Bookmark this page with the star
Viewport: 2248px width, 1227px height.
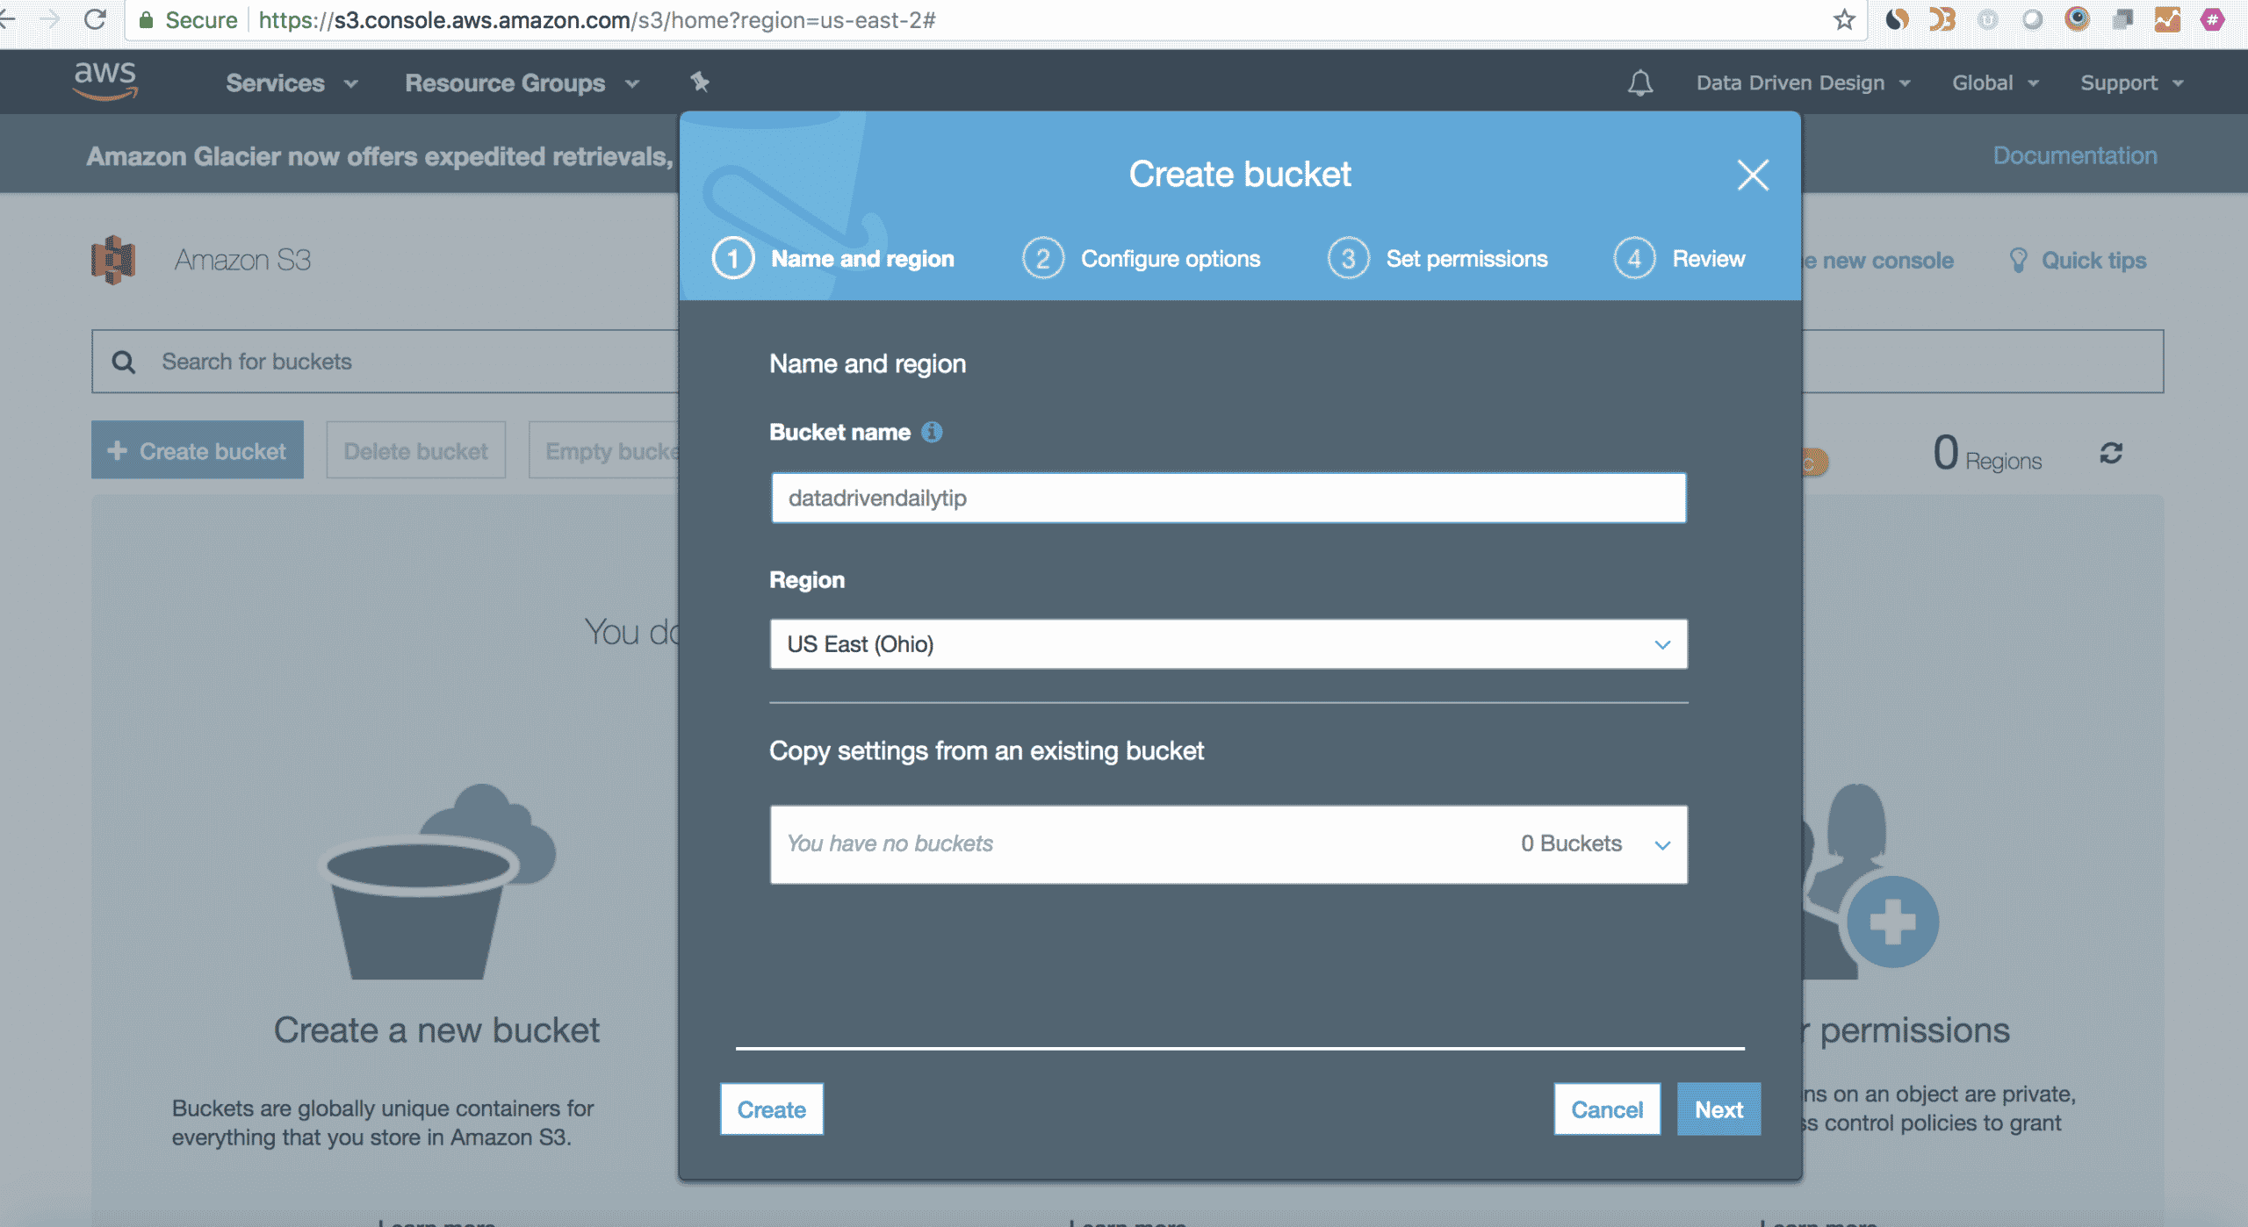click(1844, 19)
